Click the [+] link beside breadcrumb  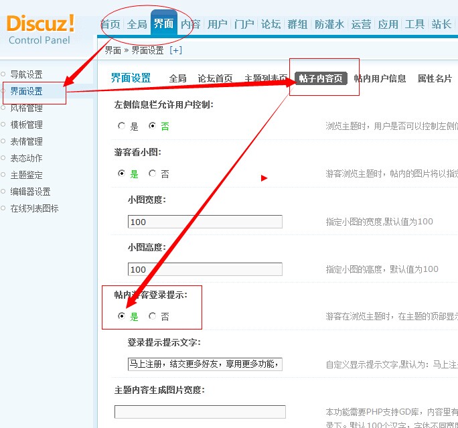tap(176, 50)
